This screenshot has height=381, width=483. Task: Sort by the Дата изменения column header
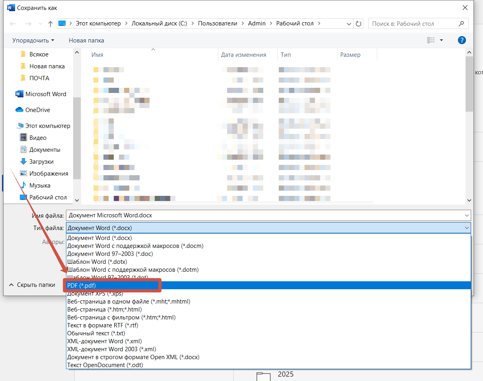tap(243, 55)
